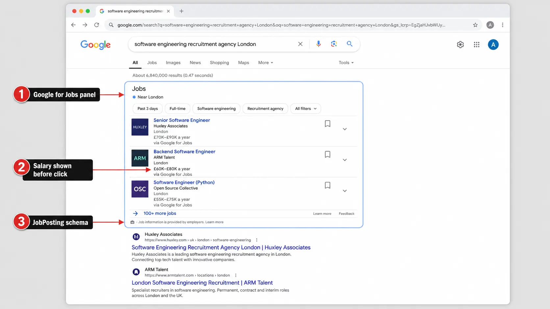
Task: Submit search with magnifier icon
Action: (x=350, y=44)
